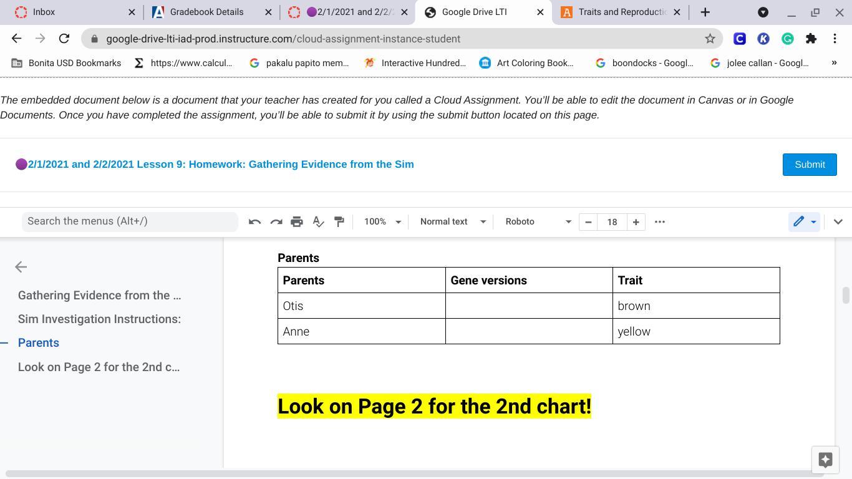Image resolution: width=852 pixels, height=479 pixels.
Task: Go back to the previous page
Action: coord(17,39)
